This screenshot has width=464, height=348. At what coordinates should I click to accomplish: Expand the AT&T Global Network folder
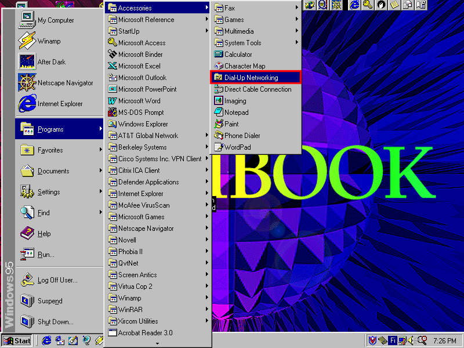(x=158, y=136)
